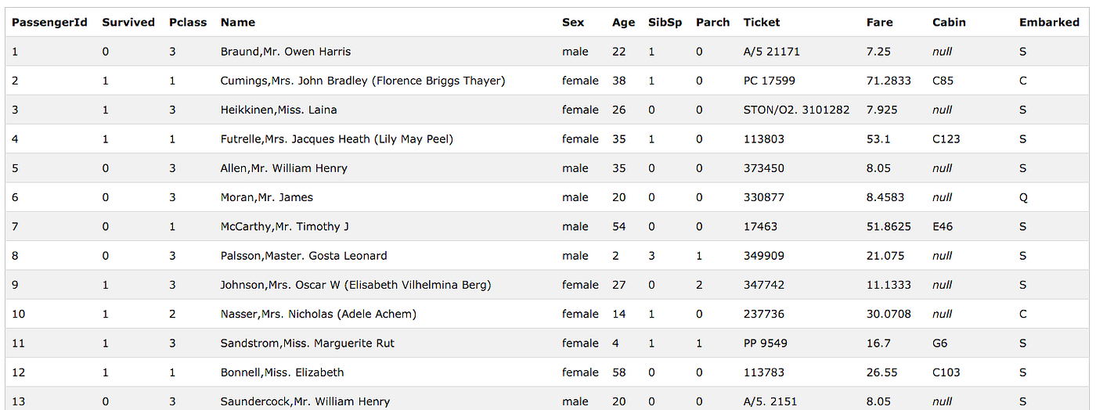Click the SibSp column header
The height and width of the screenshot is (410, 1096).
coord(665,23)
